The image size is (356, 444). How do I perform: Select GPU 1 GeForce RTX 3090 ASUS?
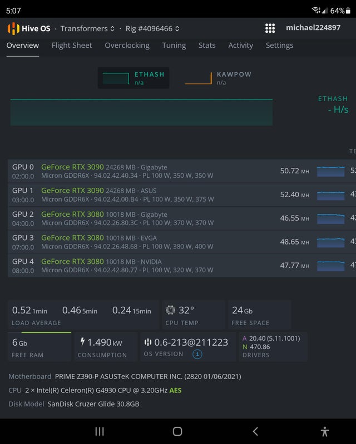click(182, 195)
